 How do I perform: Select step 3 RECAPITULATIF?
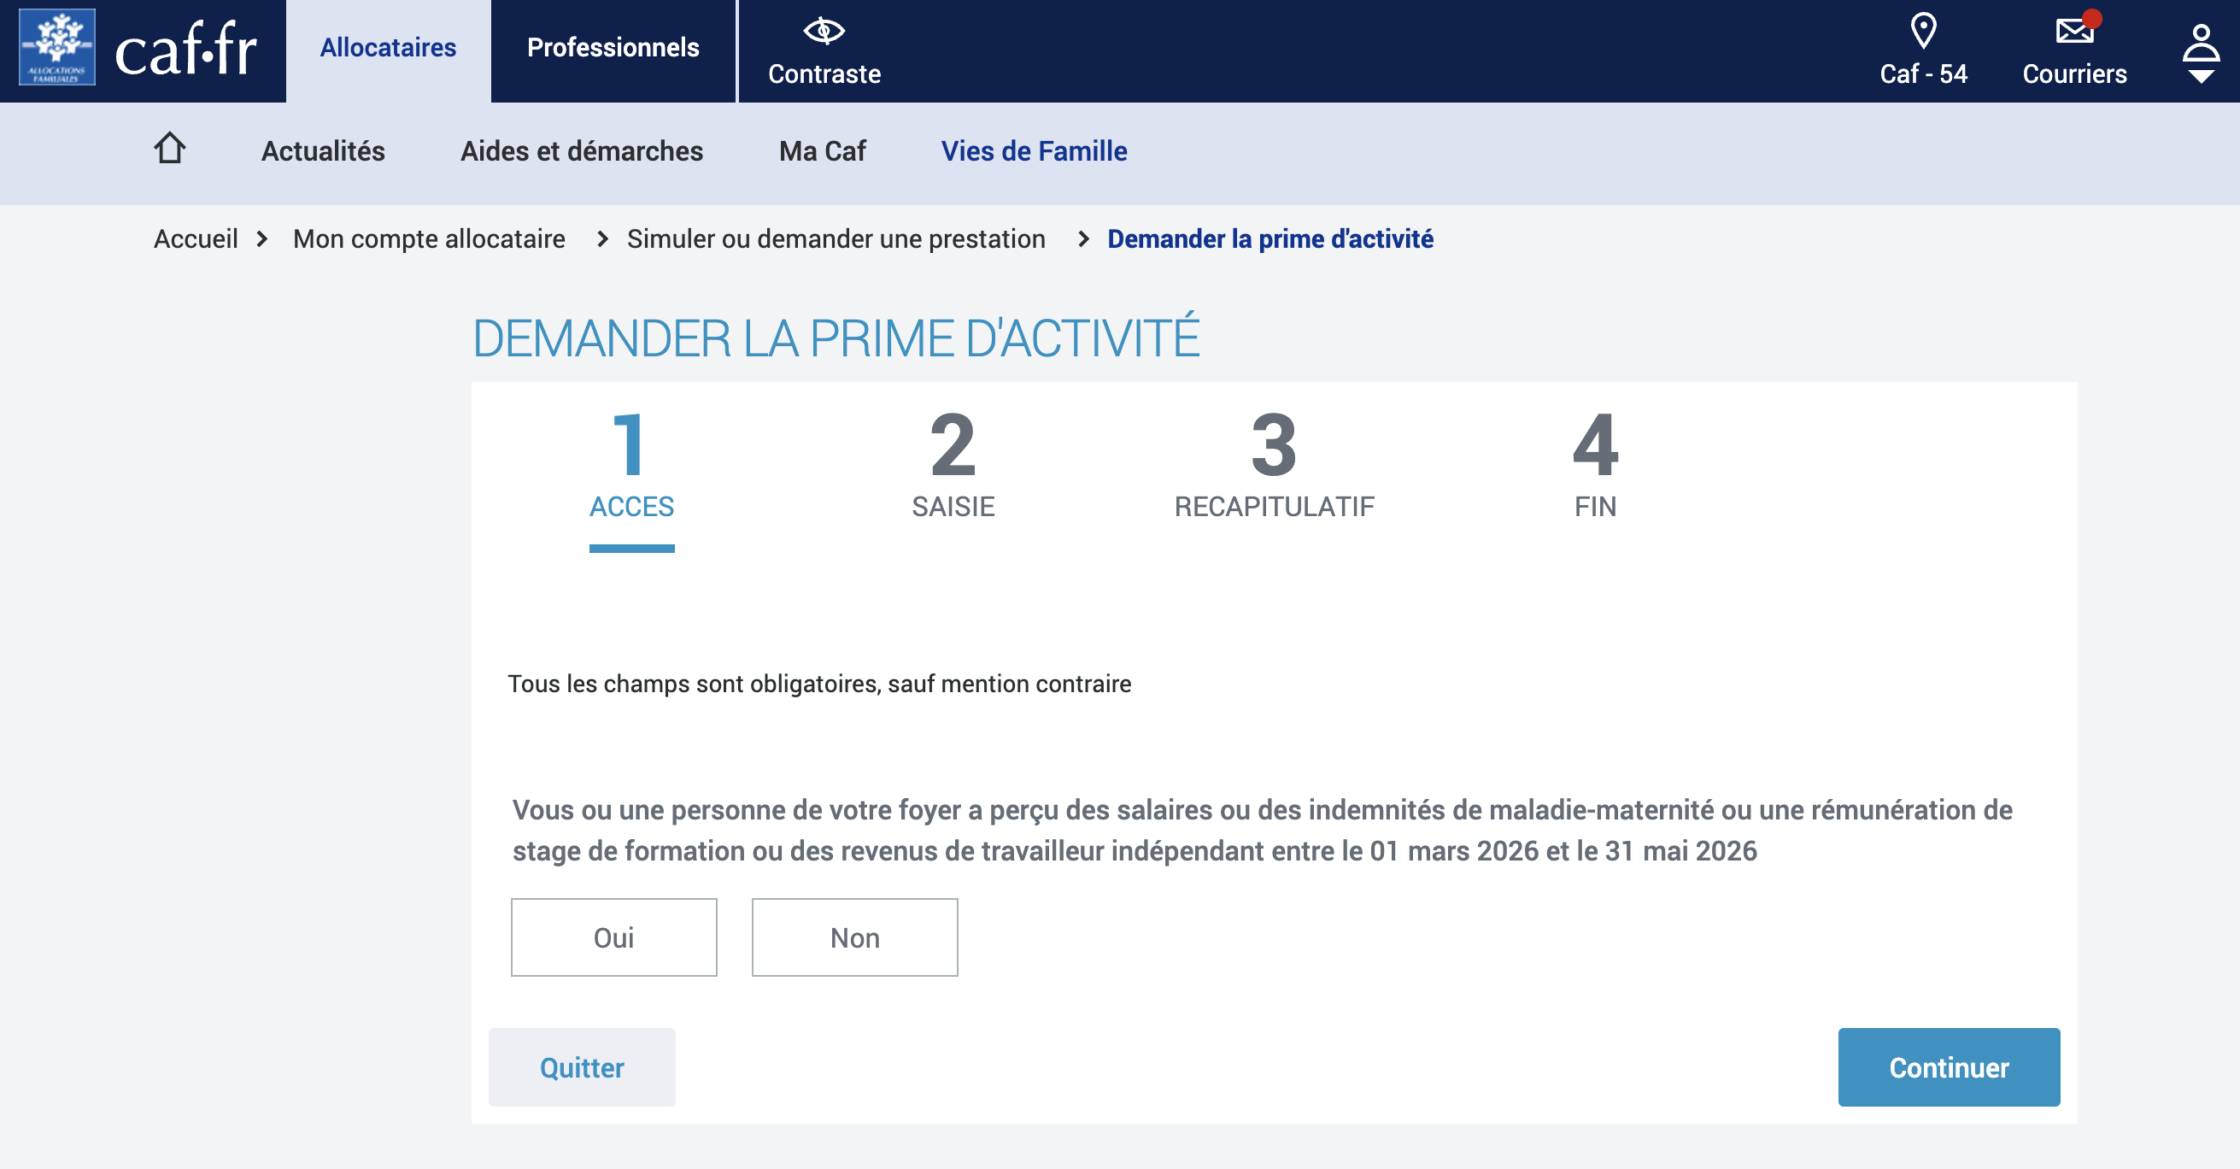coord(1274,467)
